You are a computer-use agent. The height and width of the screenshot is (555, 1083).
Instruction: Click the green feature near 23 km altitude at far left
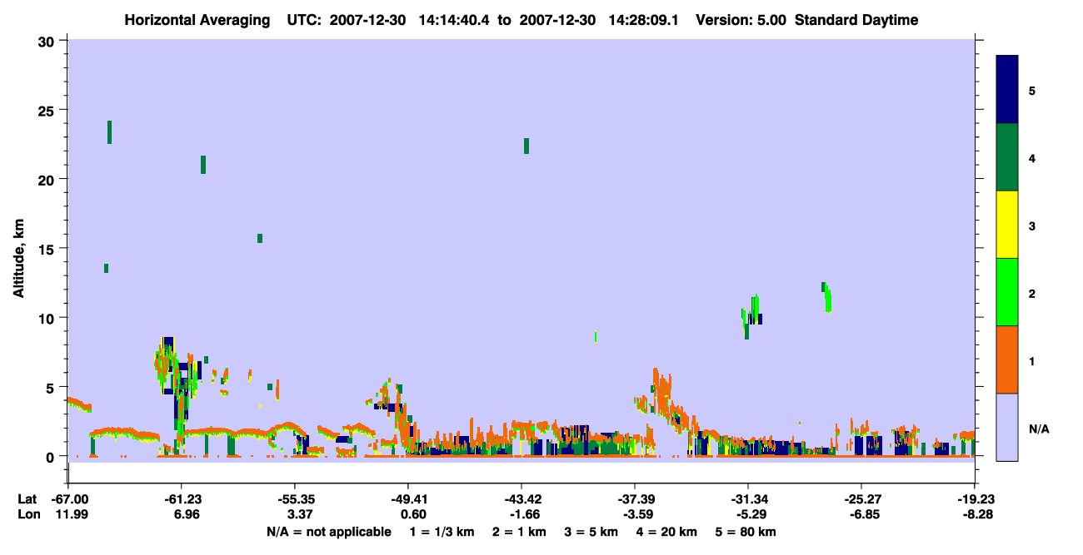[109, 132]
